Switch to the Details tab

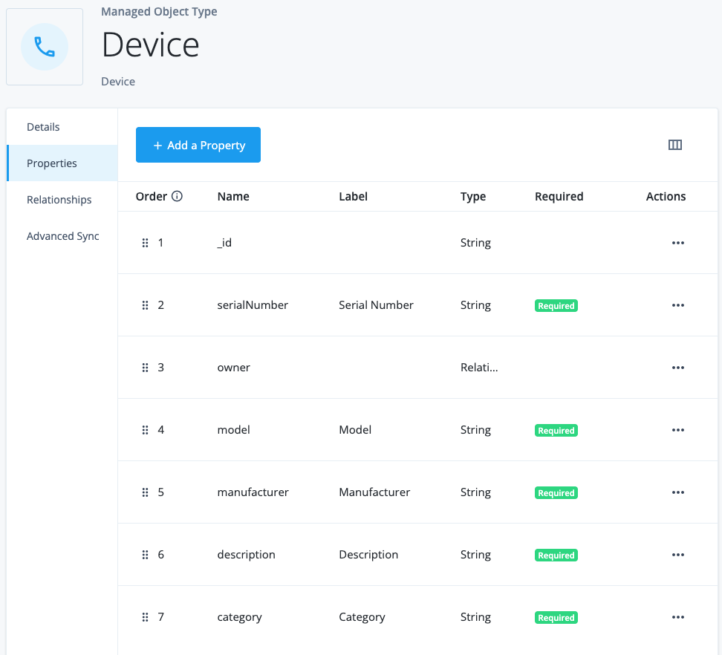tap(62, 126)
